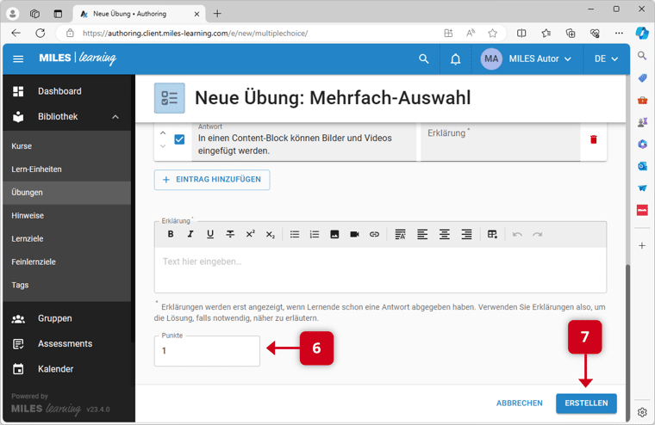Click the Bold formatting icon
The width and height of the screenshot is (655, 425).
click(x=171, y=234)
